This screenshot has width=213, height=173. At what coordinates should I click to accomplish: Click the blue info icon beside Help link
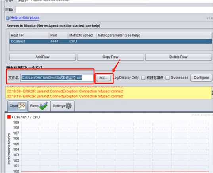pyautogui.click(x=8, y=18)
